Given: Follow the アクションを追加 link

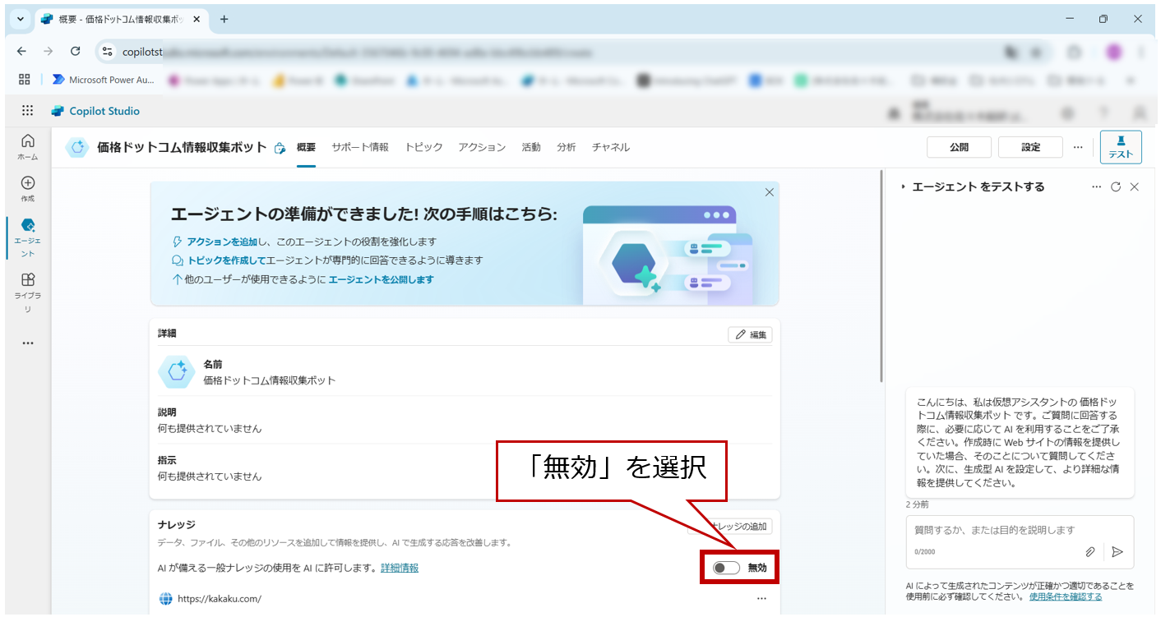Looking at the screenshot, I should (x=221, y=242).
